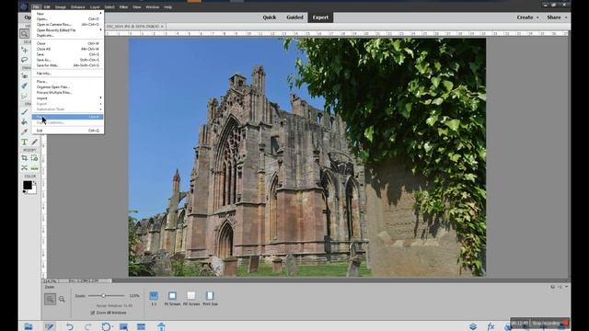
Task: Close the open document tab
Action: [x=162, y=27]
